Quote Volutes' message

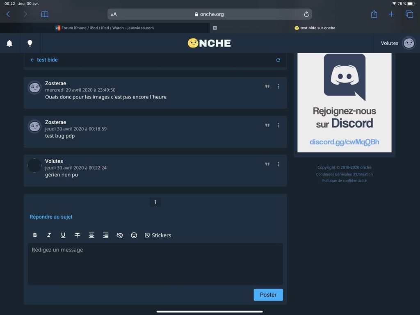267,164
